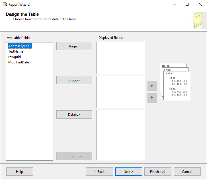This screenshot has width=207, height=180.
Task: Click the table layout preview image
Action: coord(175,82)
